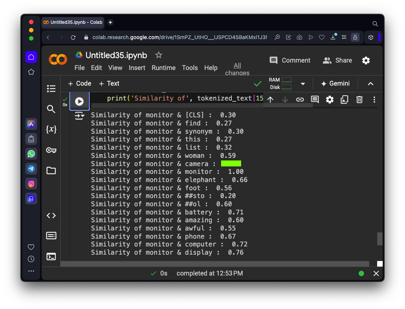405x309 pixels.
Task: Open the code snippets panel
Action: (x=51, y=216)
